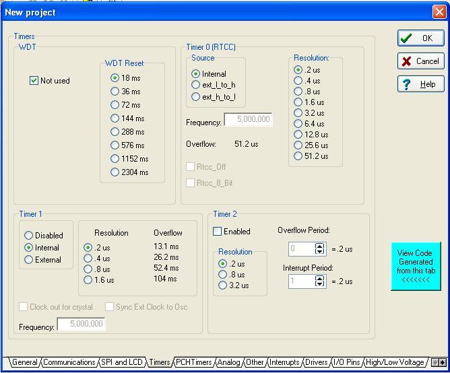Switch to the General tab
The height and width of the screenshot is (373, 450).
25,362
